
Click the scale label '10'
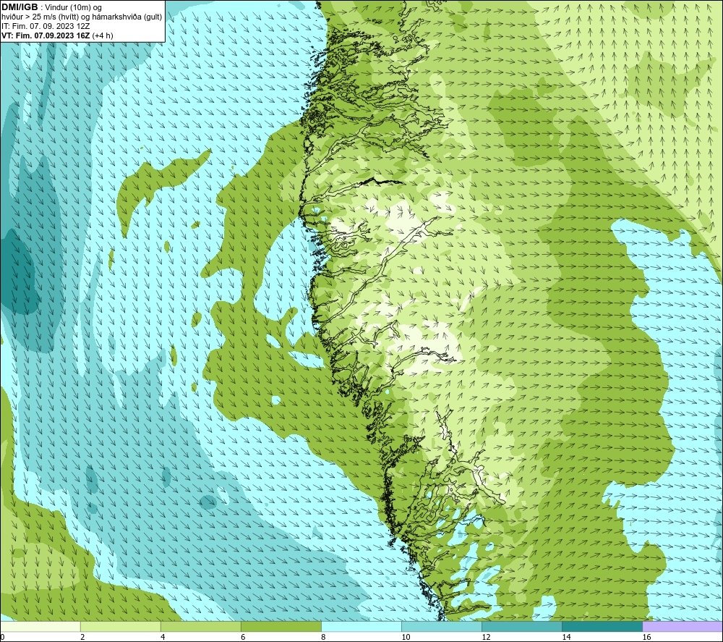coord(406,637)
